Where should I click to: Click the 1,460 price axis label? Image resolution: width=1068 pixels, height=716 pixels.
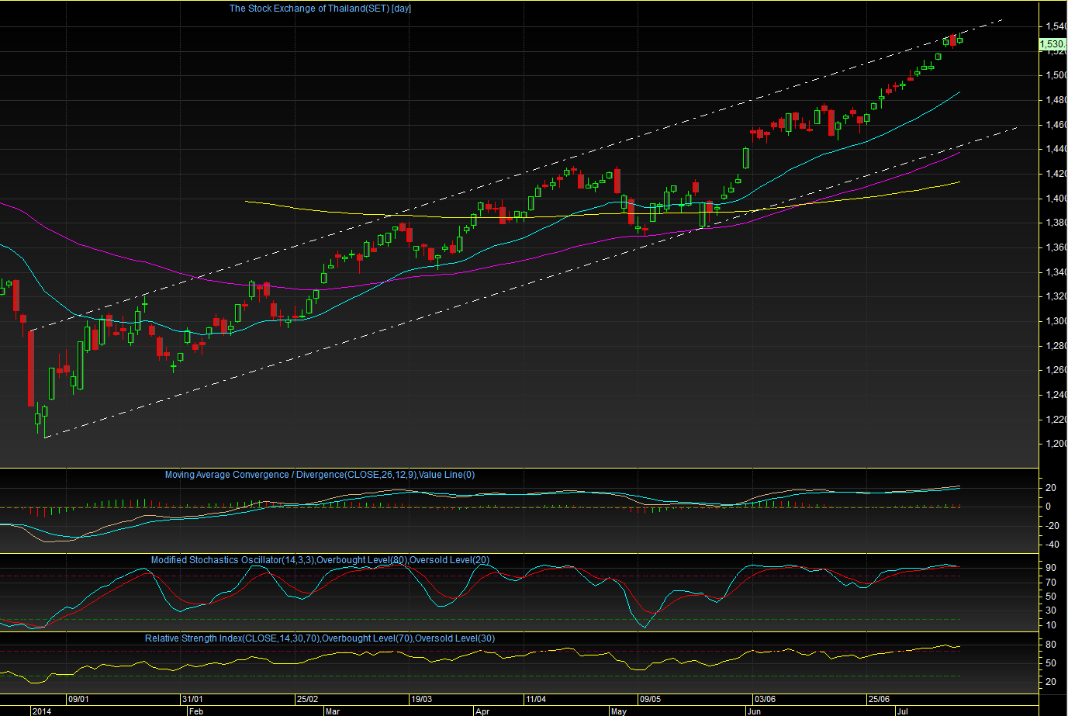pyautogui.click(x=1056, y=125)
